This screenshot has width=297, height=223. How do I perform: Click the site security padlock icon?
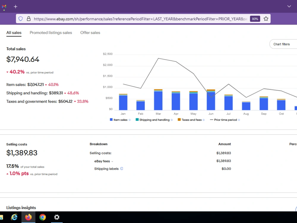point(29,18)
